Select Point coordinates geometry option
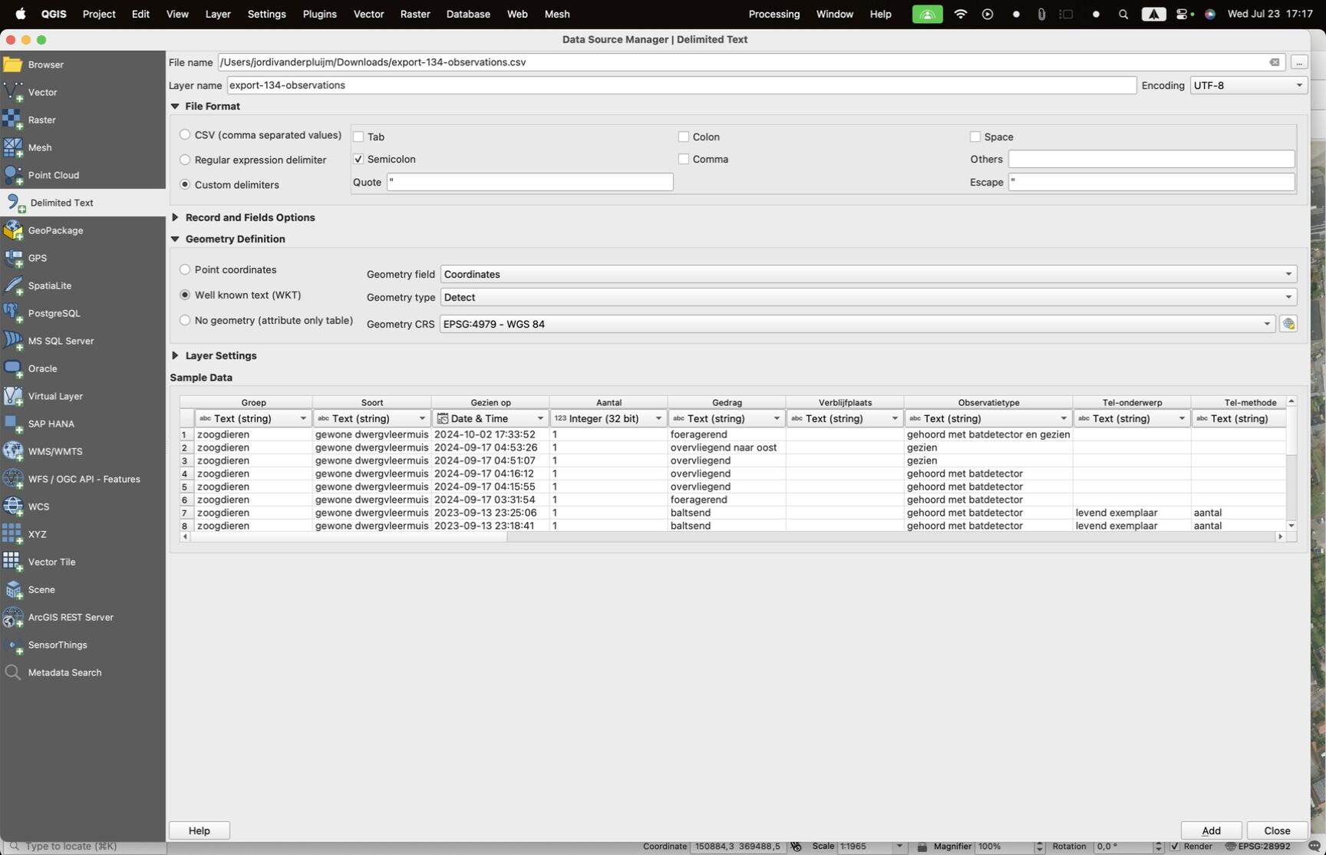The image size is (1326, 855). [185, 269]
